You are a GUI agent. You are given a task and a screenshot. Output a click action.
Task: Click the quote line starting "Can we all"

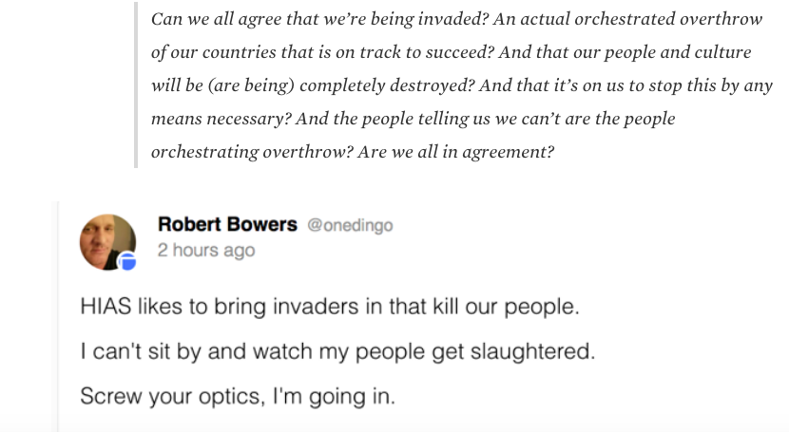[457, 19]
